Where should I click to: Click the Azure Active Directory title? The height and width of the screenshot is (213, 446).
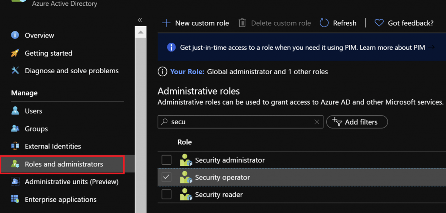[64, 3]
